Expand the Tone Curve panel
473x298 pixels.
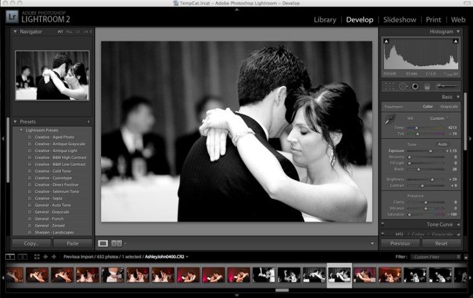click(x=458, y=224)
